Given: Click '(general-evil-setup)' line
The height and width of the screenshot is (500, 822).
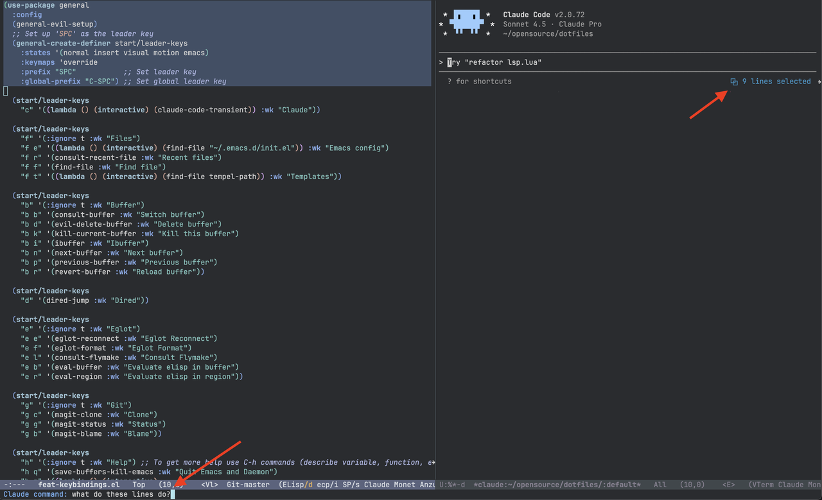Looking at the screenshot, I should tap(55, 24).
